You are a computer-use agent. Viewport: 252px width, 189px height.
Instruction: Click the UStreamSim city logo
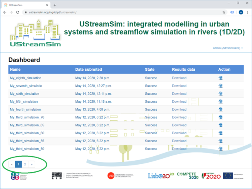tap(35, 33)
